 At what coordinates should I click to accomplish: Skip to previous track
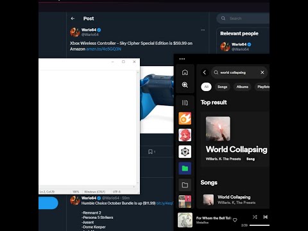(x=266, y=217)
